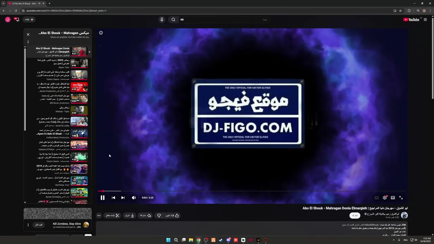Enter full screen mode
The width and height of the screenshot is (434, 244).
401,198
